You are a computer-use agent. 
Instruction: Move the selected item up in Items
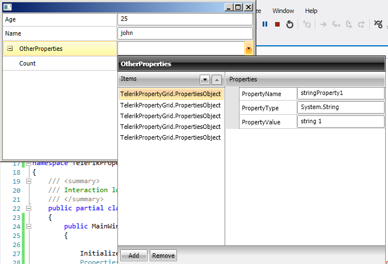coord(217,80)
